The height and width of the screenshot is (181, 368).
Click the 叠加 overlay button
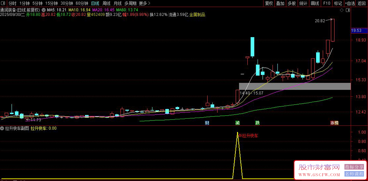(x=280, y=3)
